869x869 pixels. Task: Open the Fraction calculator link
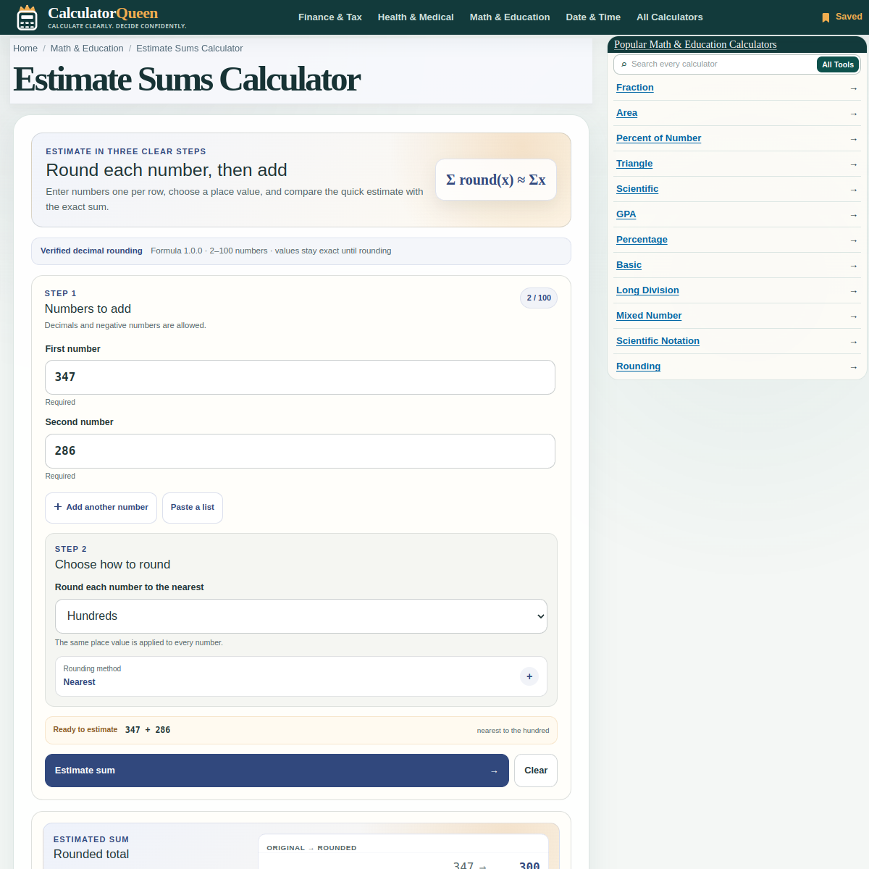(635, 88)
